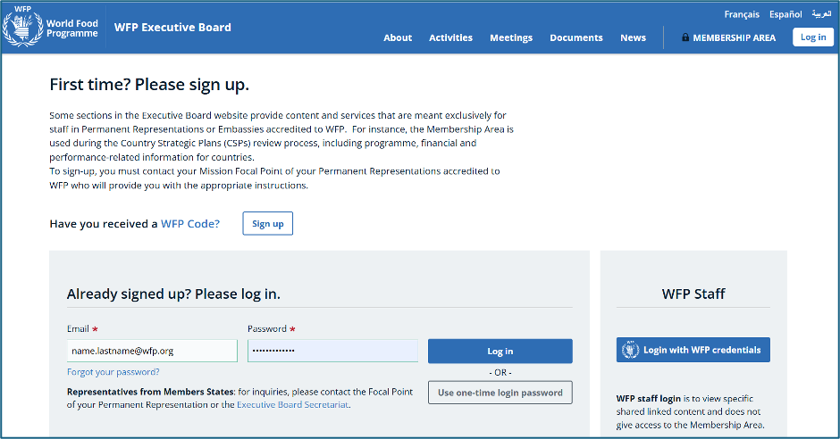Click the padlock icon beside Membership Area
The height and width of the screenshot is (439, 840).
(685, 37)
